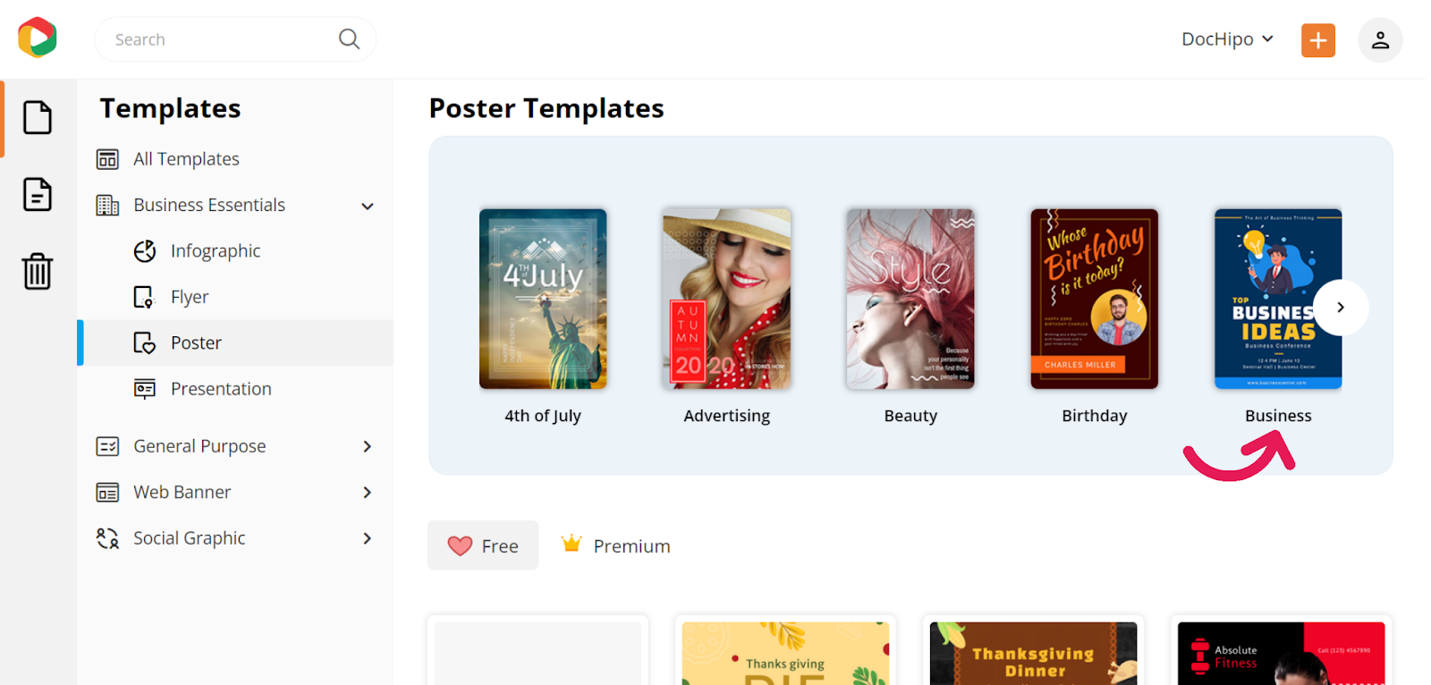Open the 4th of July poster thumbnail

543,299
